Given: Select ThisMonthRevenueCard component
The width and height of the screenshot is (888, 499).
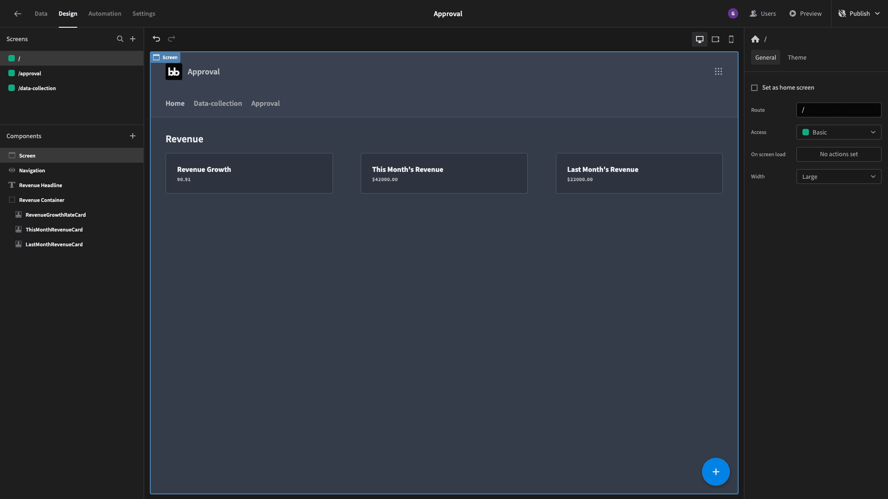Looking at the screenshot, I should click(72, 230).
